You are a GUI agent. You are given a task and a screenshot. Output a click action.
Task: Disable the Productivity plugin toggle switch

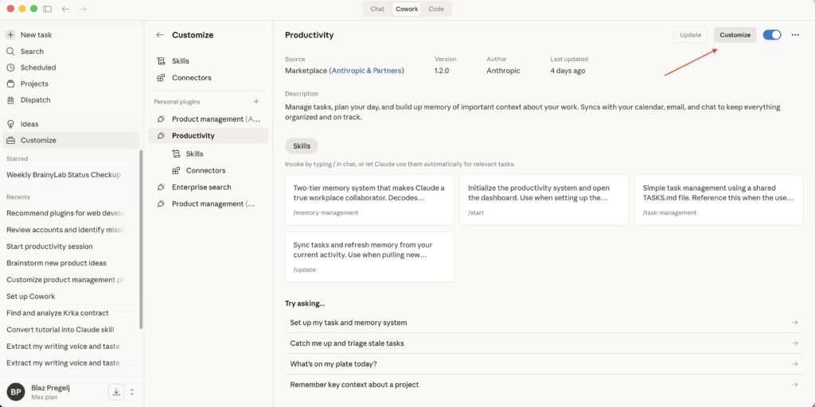click(x=771, y=35)
